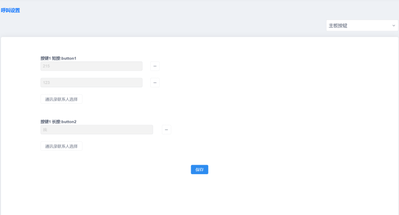Click the long-press input field containing 我
This screenshot has height=215, width=399.
point(97,130)
